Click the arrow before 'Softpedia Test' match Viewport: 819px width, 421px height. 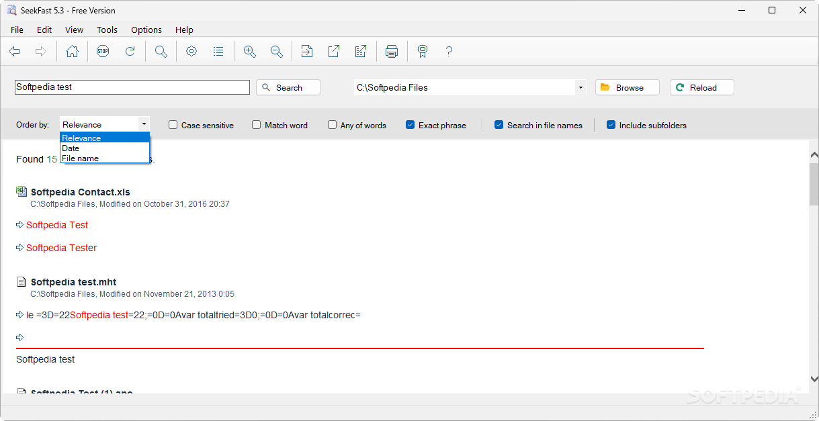pos(20,225)
